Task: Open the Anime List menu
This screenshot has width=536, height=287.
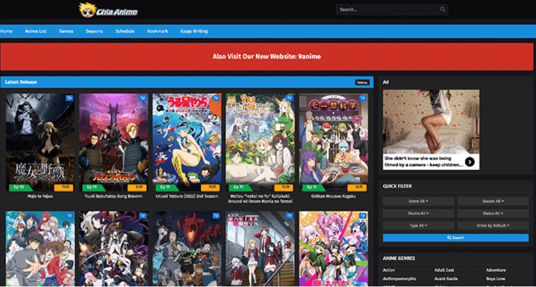Action: pos(35,31)
